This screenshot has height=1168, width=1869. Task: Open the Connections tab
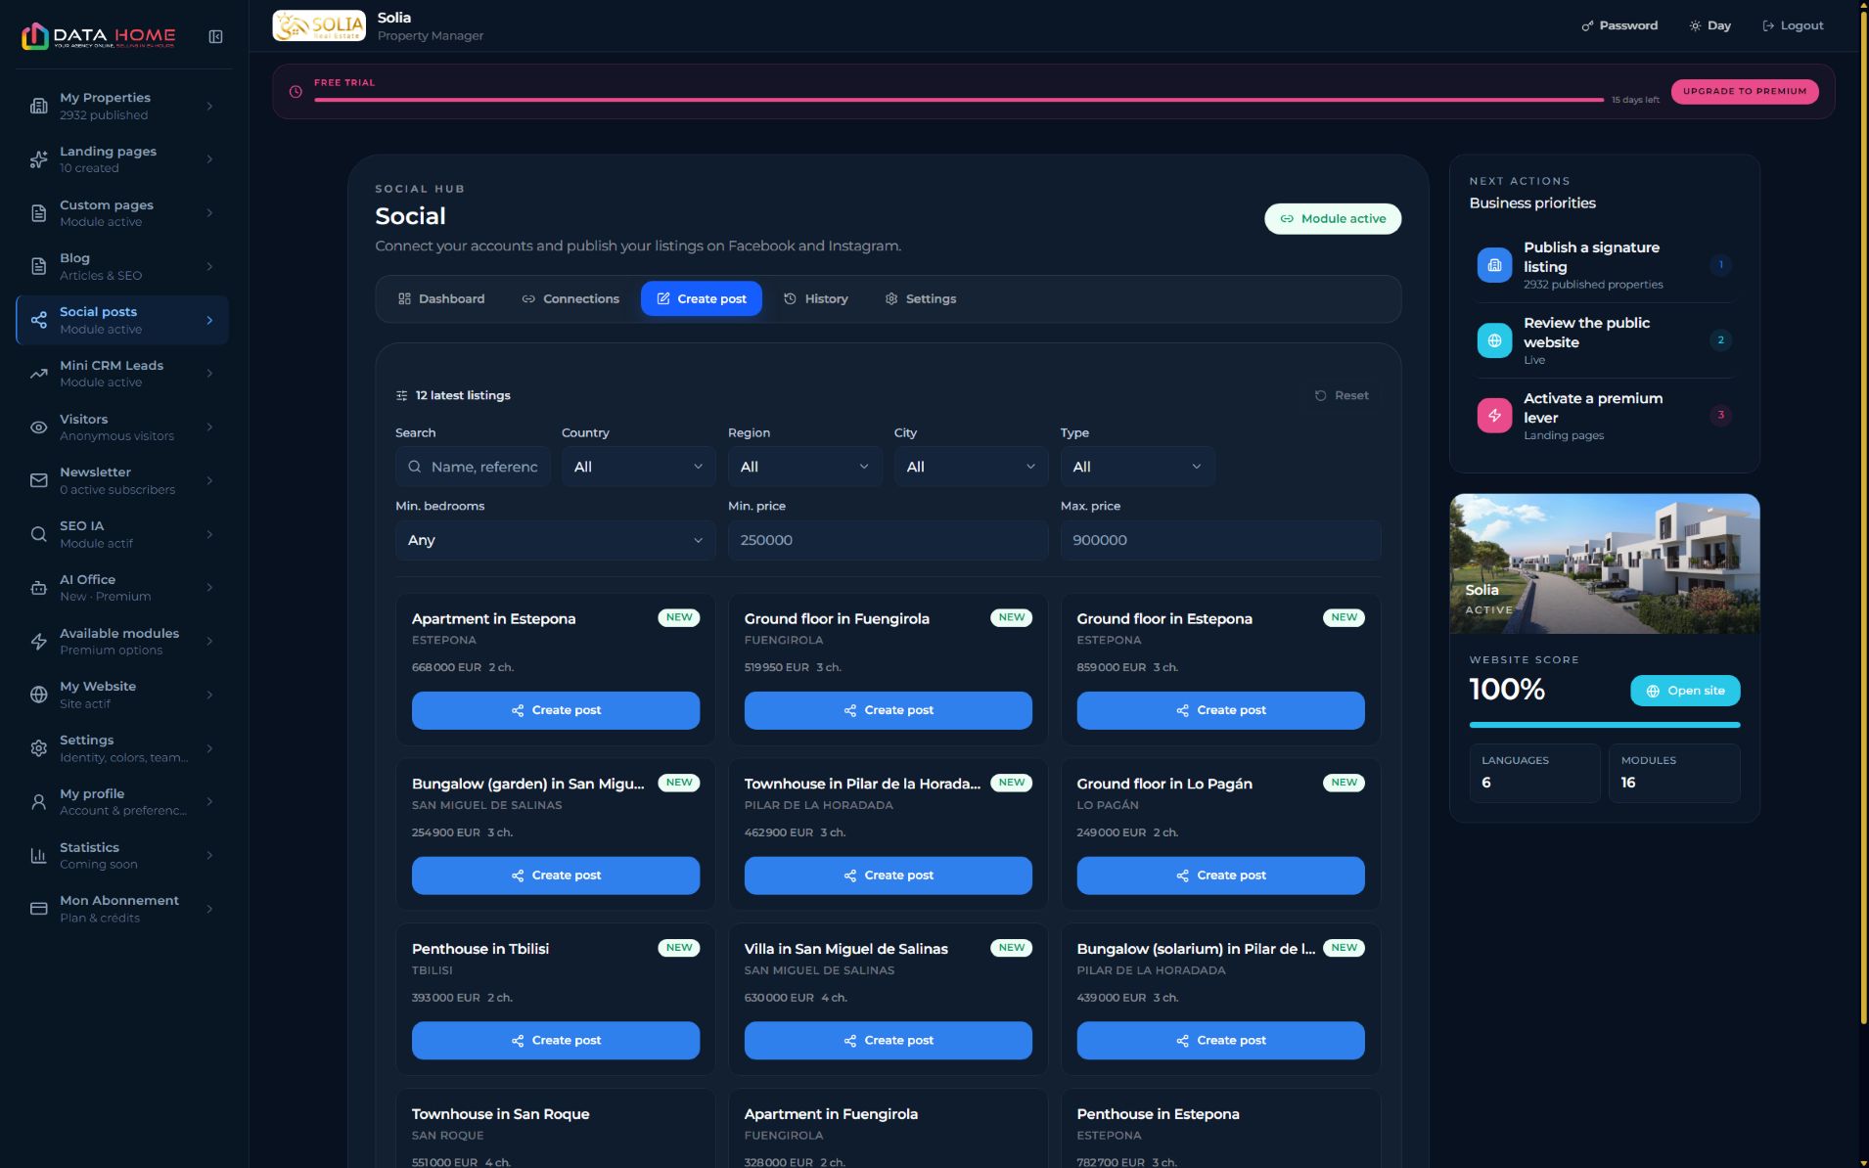(570, 299)
